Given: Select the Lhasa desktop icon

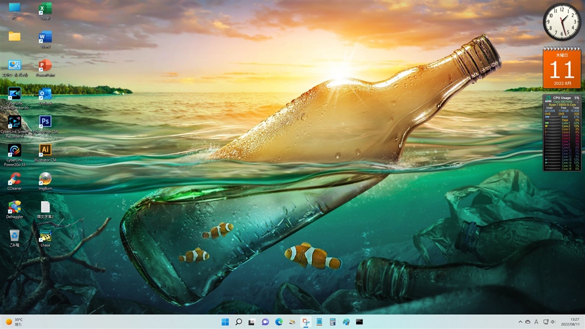Looking at the screenshot, I should point(45,235).
